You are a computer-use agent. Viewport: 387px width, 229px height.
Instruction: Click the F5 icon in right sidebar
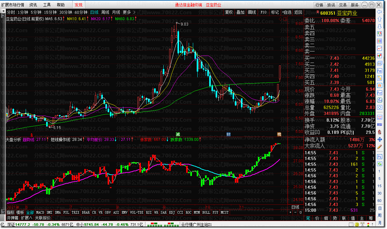click(x=380, y=156)
